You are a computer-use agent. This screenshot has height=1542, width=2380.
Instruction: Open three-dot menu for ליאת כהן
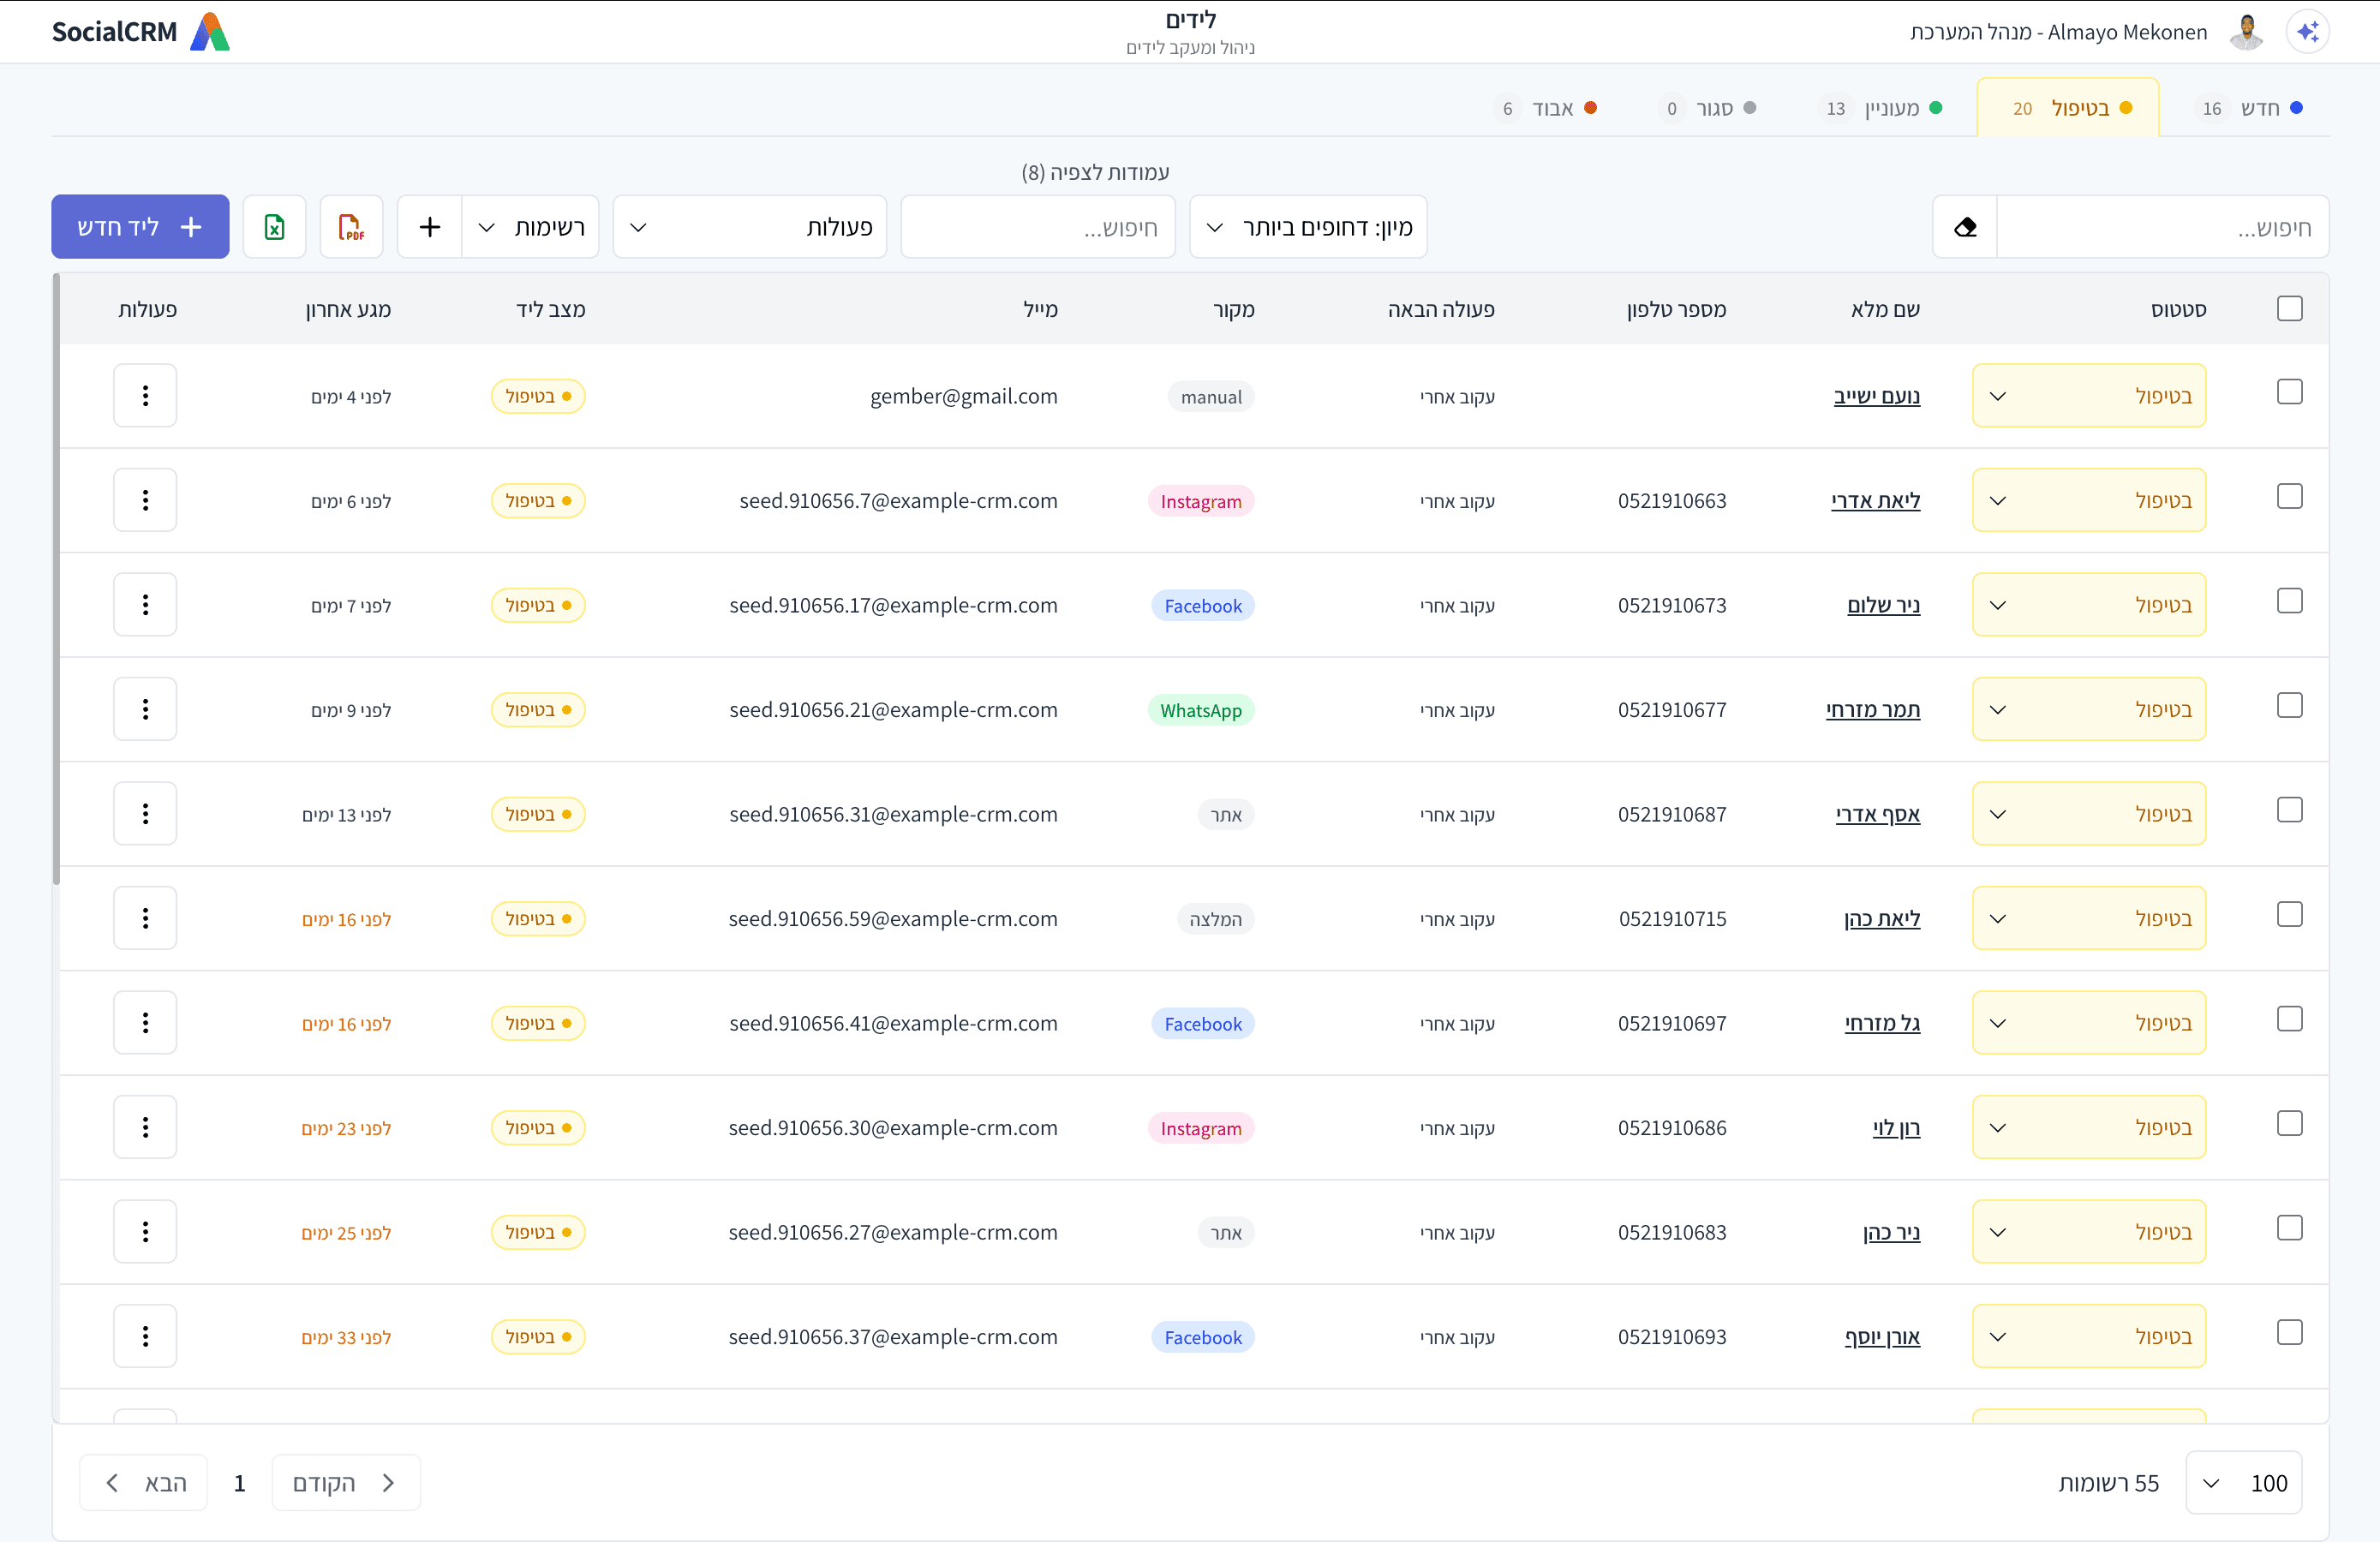[145, 918]
